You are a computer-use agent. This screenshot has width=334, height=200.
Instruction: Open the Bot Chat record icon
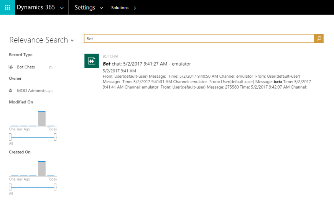[92, 61]
